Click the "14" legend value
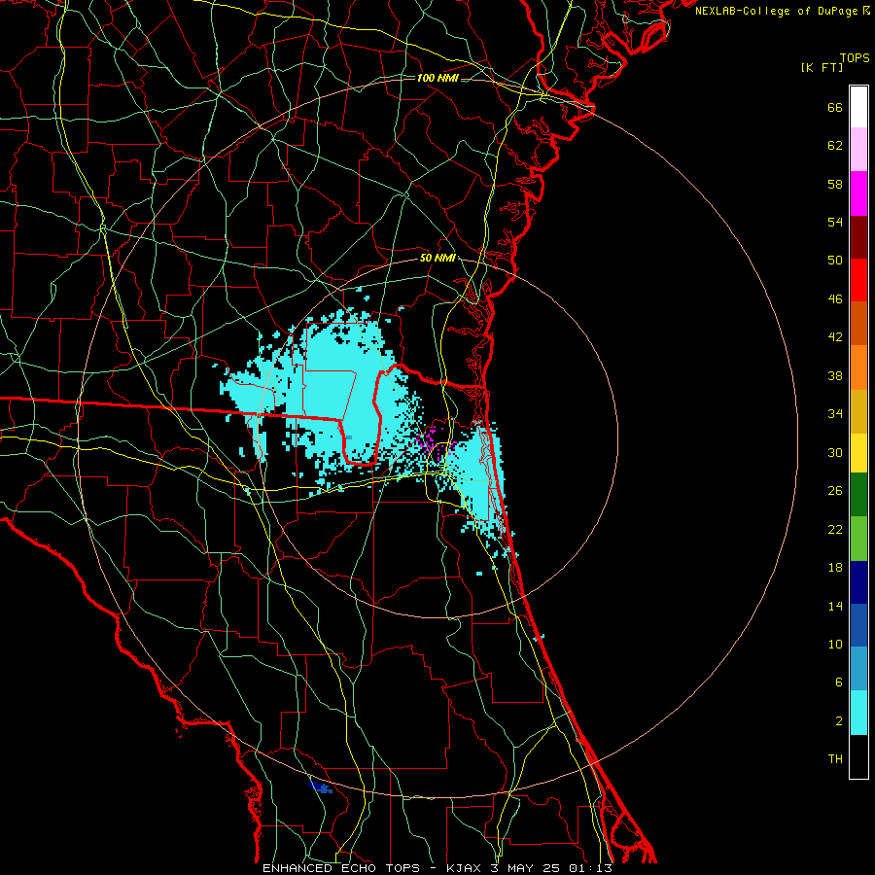 pyautogui.click(x=835, y=606)
